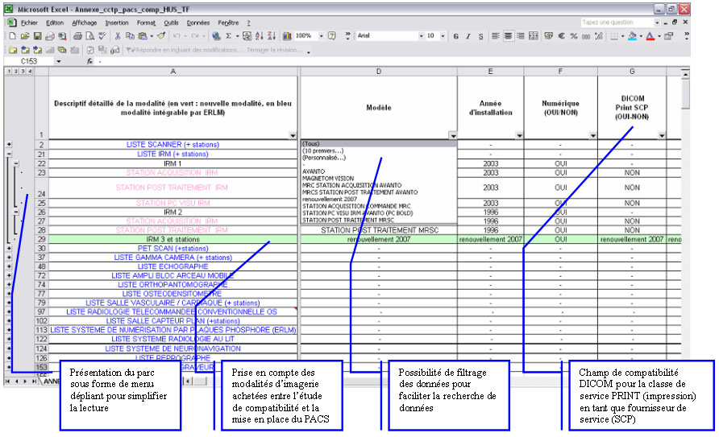Image resolution: width=719 pixels, height=437 pixels.
Task: Open the Insertion menu
Action: point(117,23)
